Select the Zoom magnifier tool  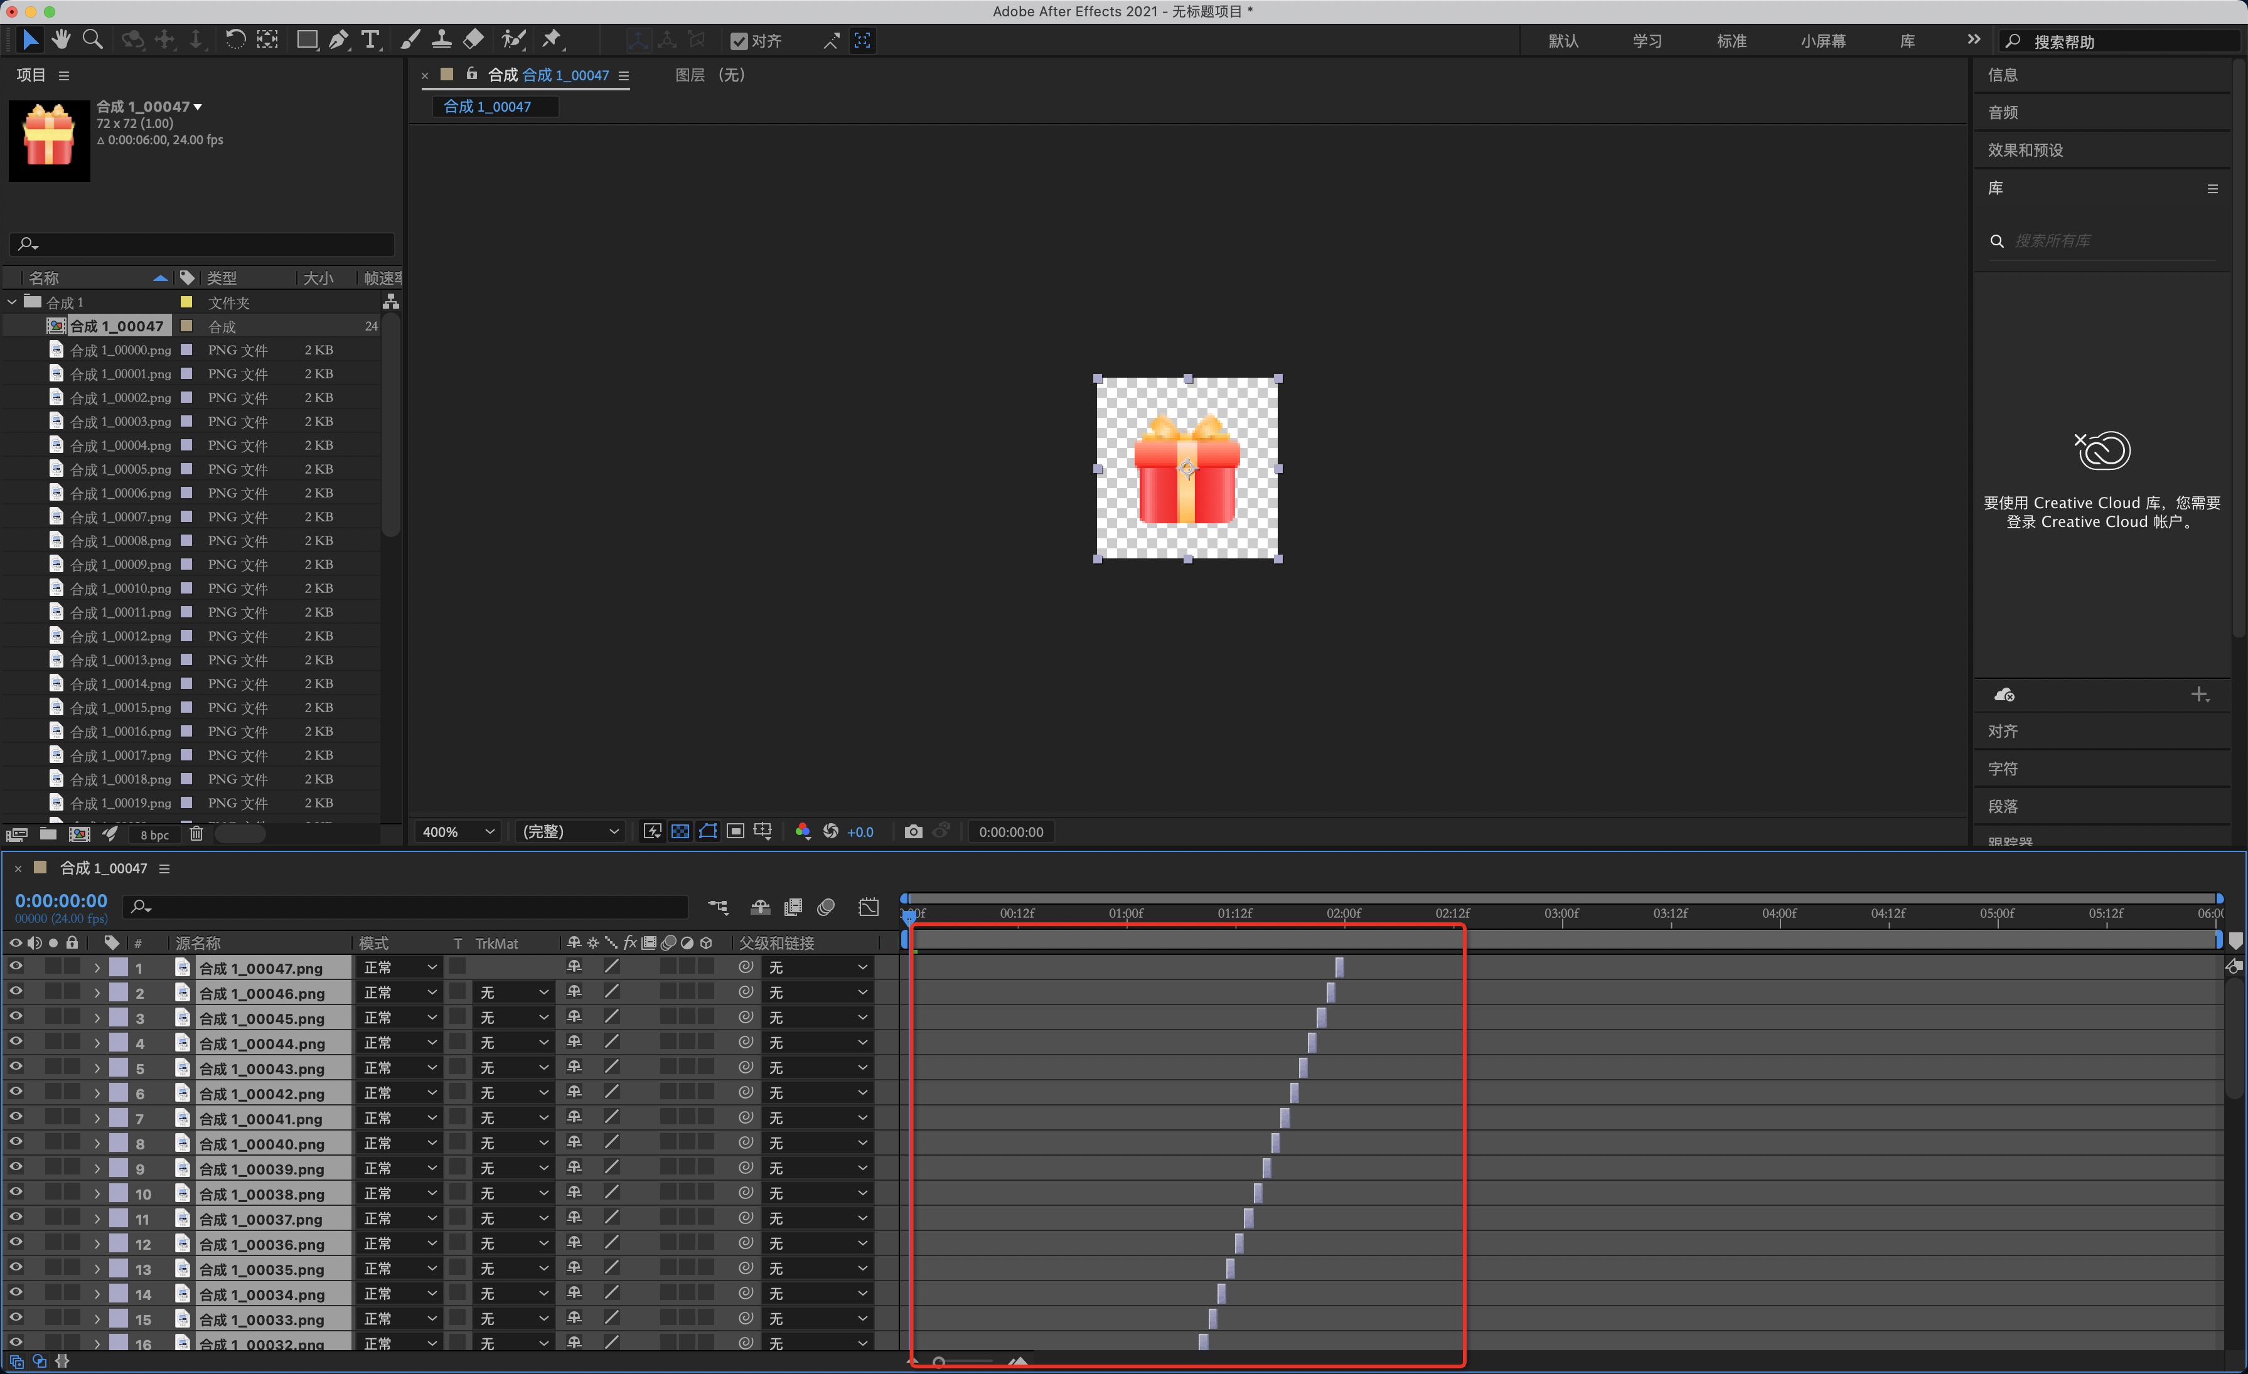(92, 40)
